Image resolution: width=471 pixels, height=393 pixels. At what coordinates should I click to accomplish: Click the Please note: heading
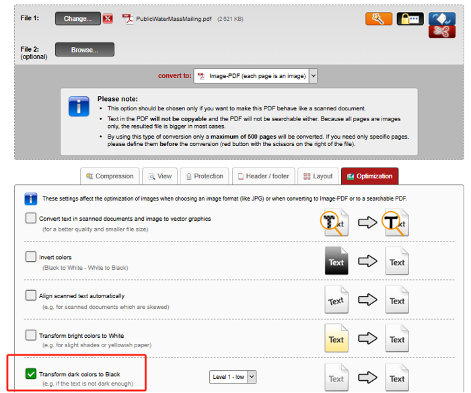tap(118, 99)
